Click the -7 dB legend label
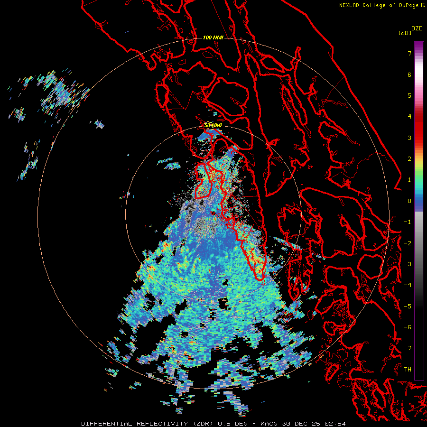Screen dimensions: 427x427 408,348
